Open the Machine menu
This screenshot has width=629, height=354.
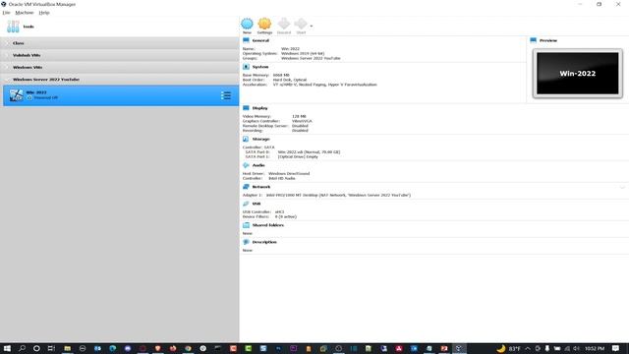pos(25,13)
